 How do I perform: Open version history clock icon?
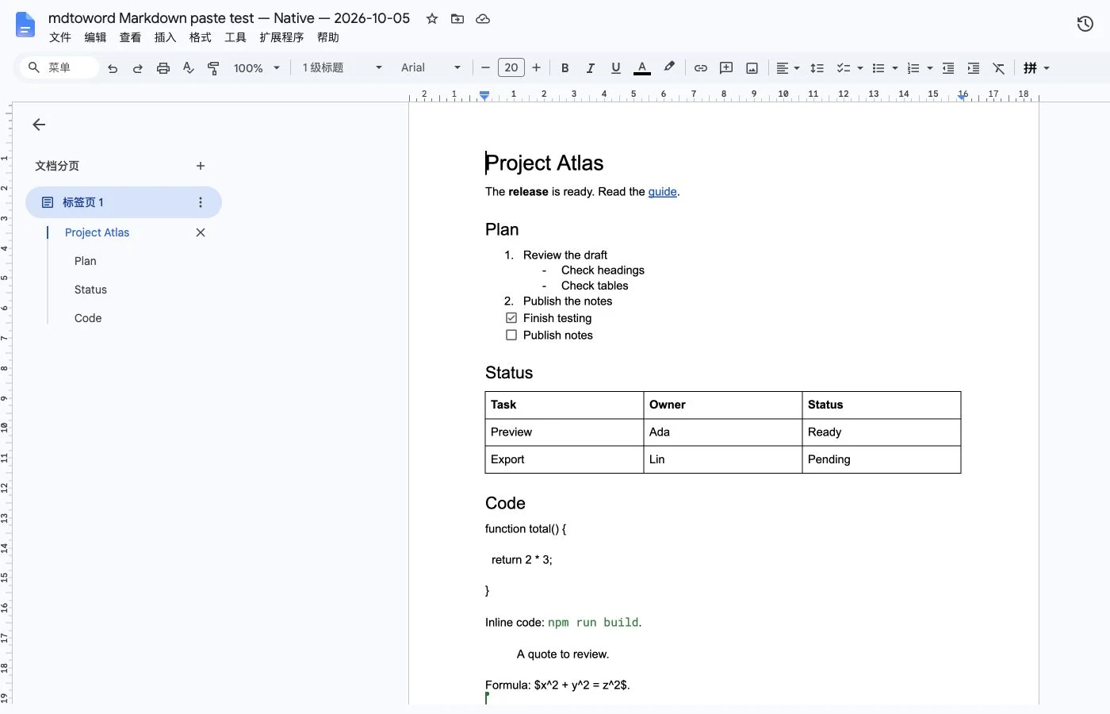pos(1085,24)
